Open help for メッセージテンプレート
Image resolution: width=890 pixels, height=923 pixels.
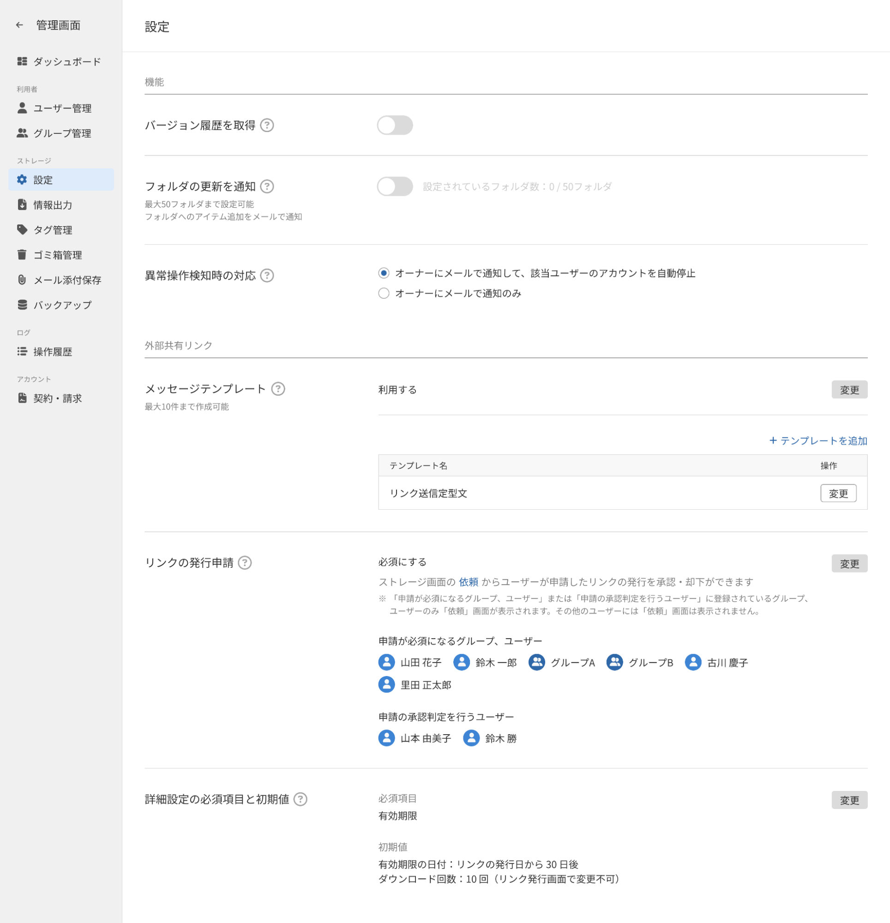pyautogui.click(x=278, y=389)
